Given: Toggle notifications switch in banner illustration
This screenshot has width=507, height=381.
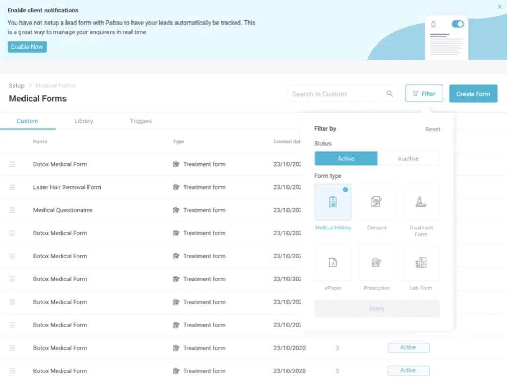Looking at the screenshot, I should (x=457, y=24).
